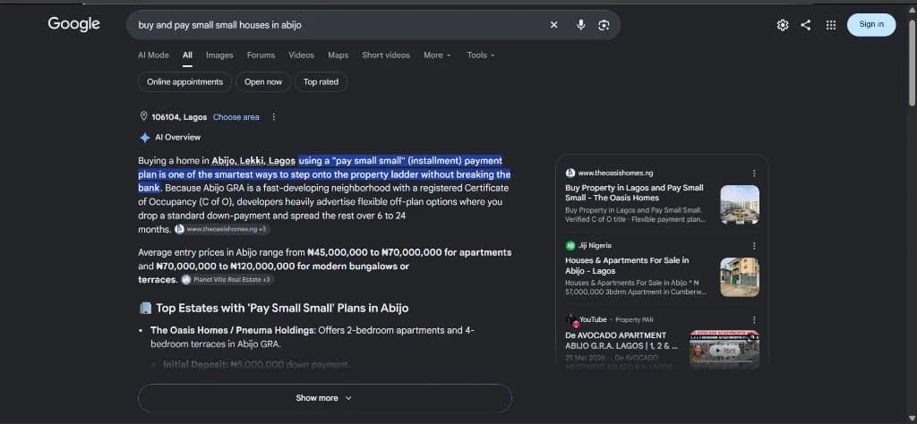The width and height of the screenshot is (917, 424).
Task: Switch to Videos tab
Action: point(301,55)
